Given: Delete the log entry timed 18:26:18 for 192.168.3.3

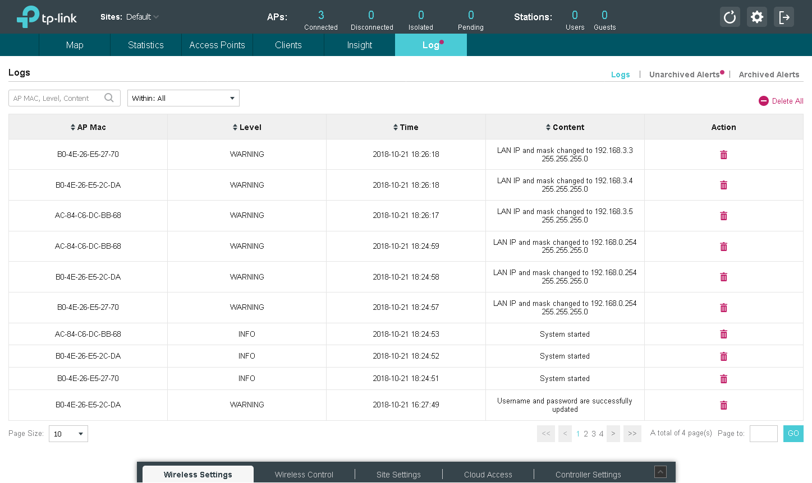Looking at the screenshot, I should (724, 155).
